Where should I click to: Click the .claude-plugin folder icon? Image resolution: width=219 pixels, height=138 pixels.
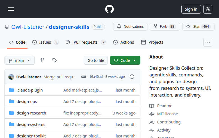12,90
